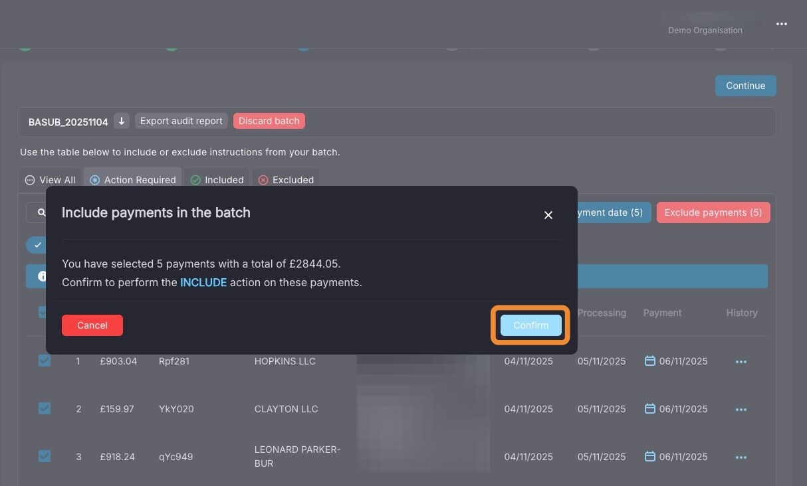This screenshot has width=807, height=486.
Task: Click the Demo Organisation label
Action: tap(705, 31)
